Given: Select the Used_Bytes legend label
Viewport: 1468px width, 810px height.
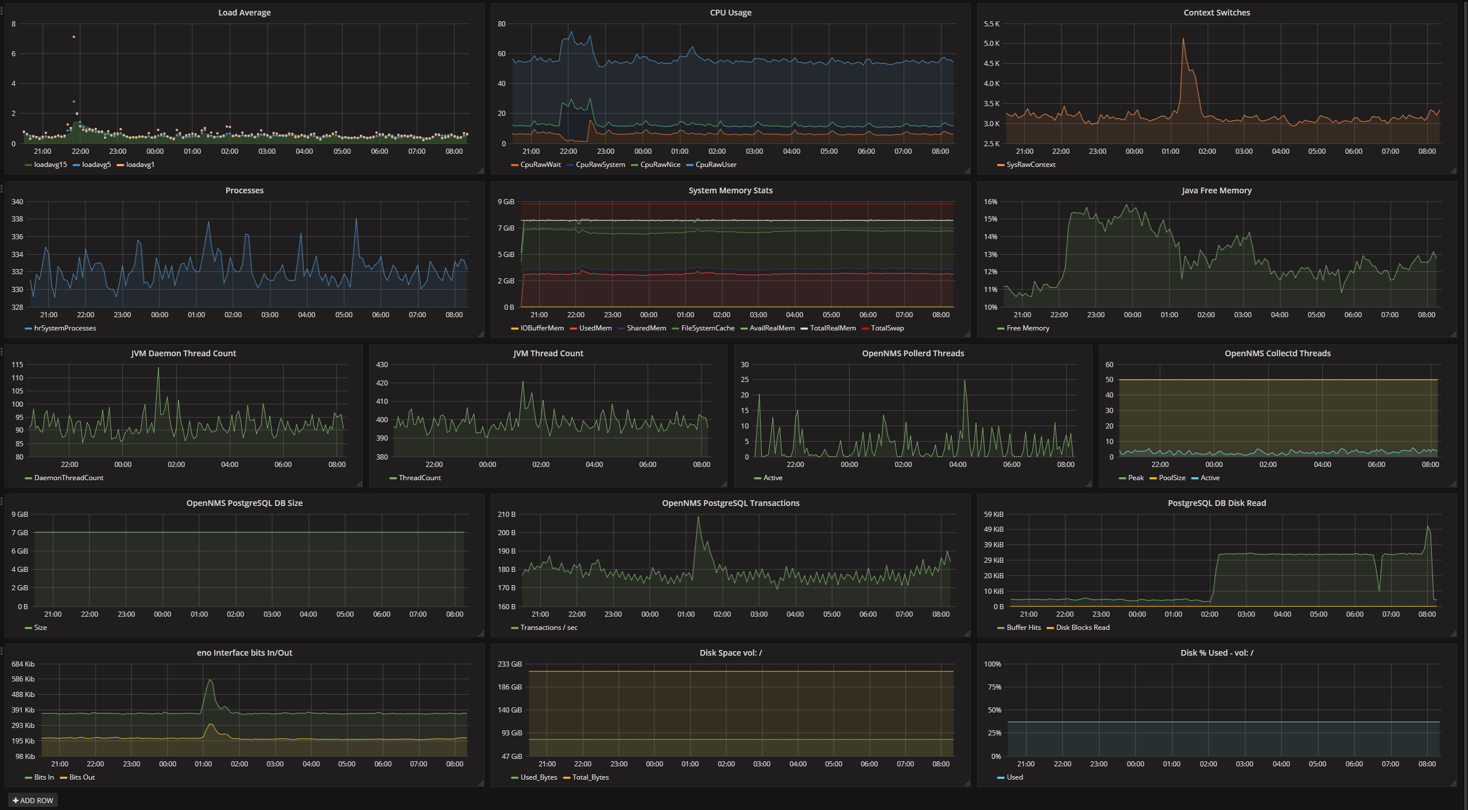Looking at the screenshot, I should tap(539, 777).
